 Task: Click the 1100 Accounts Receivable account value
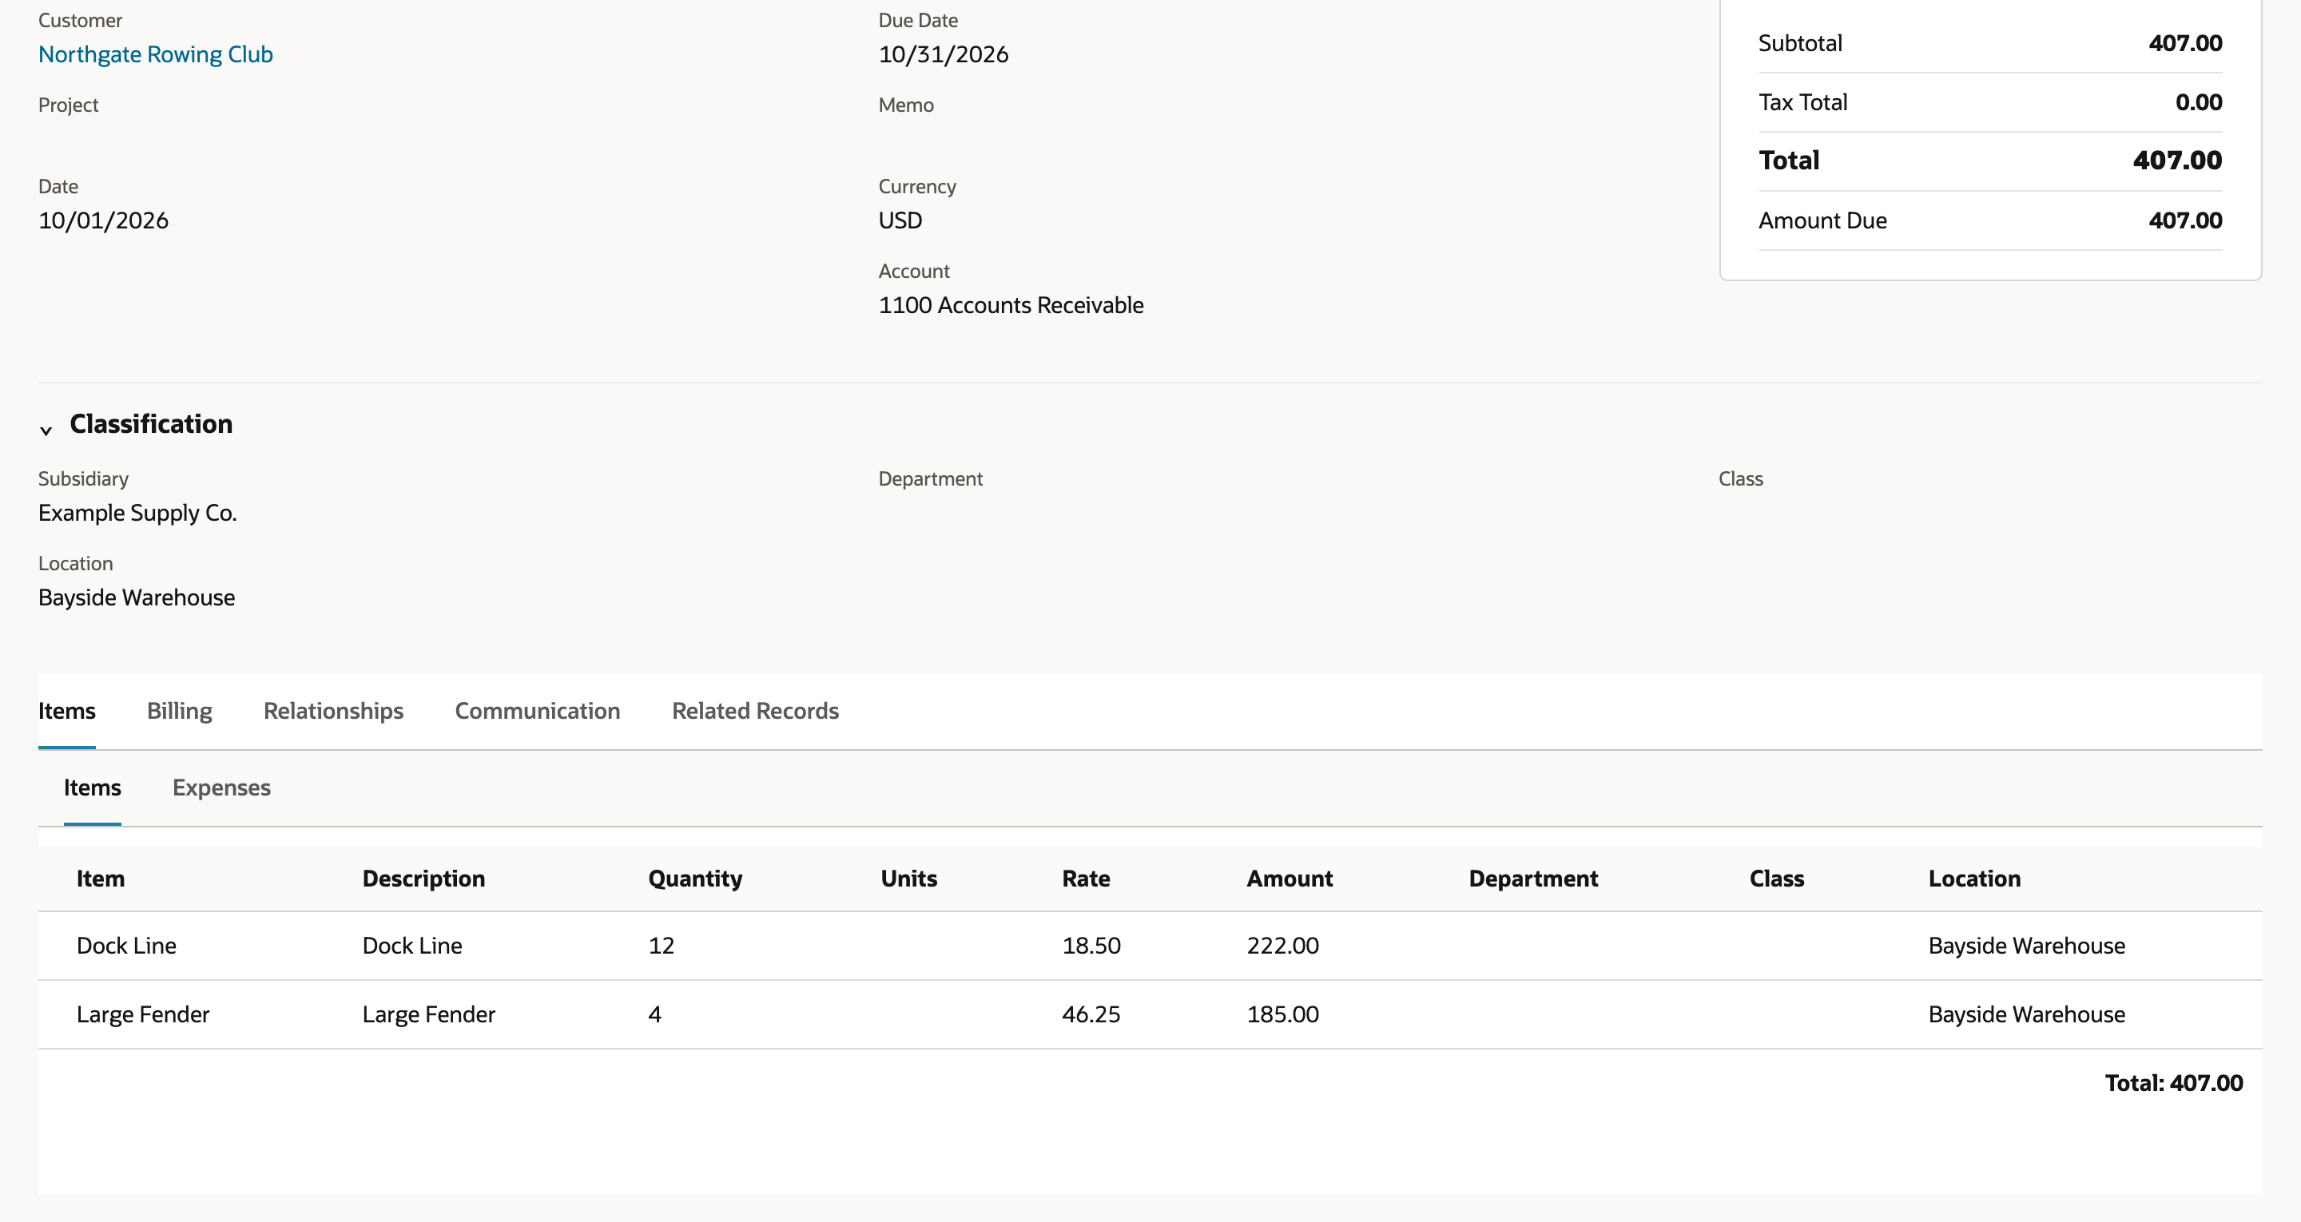click(x=1011, y=305)
